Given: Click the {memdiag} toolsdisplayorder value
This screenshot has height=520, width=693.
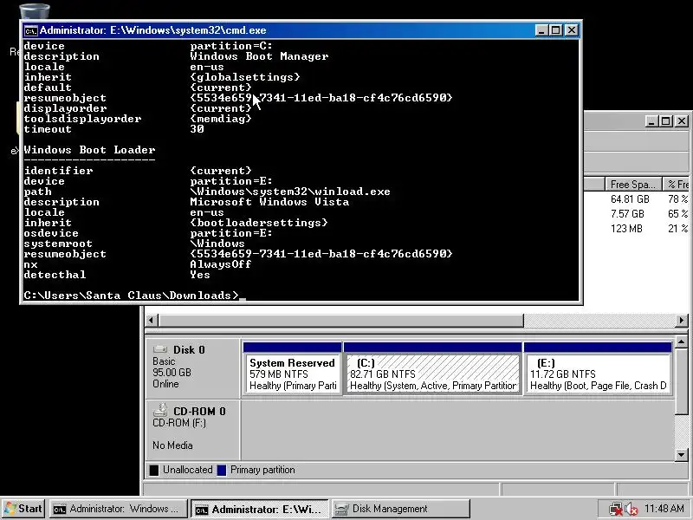Looking at the screenshot, I should [221, 119].
